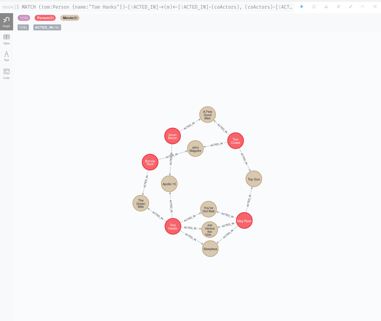The width and height of the screenshot is (381, 321).
Task: Select the Meg Ryan node
Action: click(244, 221)
